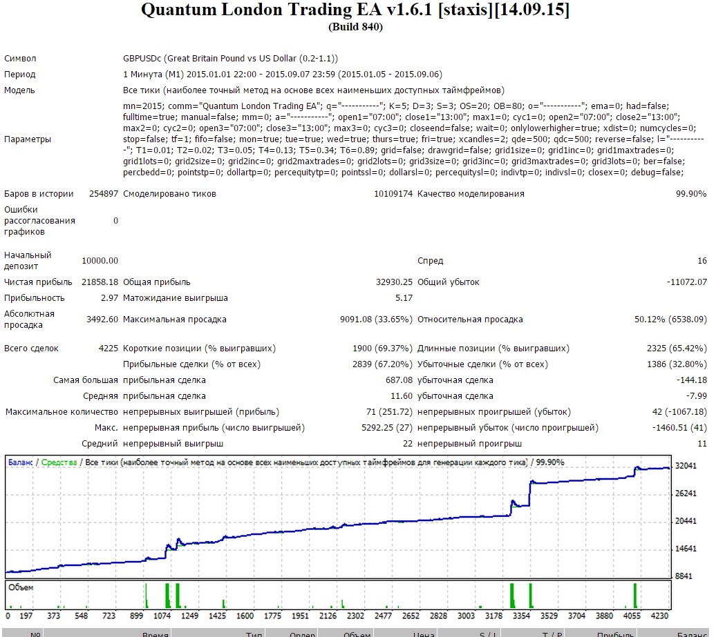Select the 'Период' row label
The image size is (716, 637).
coord(19,75)
